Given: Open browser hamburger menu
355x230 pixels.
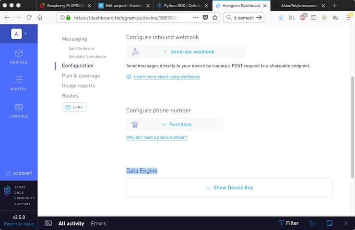Looking at the screenshot, I should tap(349, 17).
